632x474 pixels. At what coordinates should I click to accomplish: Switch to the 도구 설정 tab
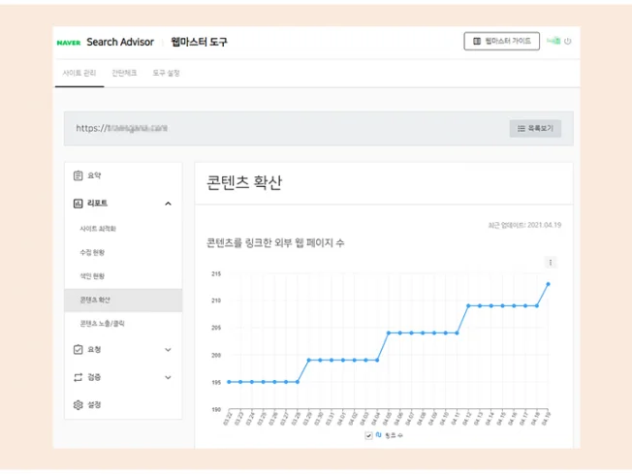[x=166, y=73]
